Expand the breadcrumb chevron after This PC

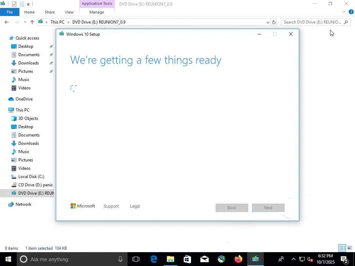click(x=68, y=22)
